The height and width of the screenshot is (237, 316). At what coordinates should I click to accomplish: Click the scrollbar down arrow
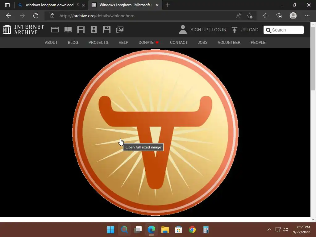[313, 219]
